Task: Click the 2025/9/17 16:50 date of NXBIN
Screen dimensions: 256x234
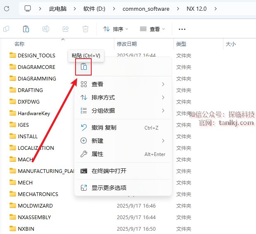Action: point(136,229)
